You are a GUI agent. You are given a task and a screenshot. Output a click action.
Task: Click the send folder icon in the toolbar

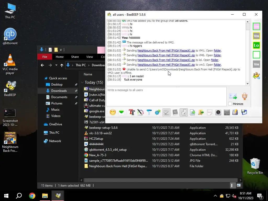(201, 112)
